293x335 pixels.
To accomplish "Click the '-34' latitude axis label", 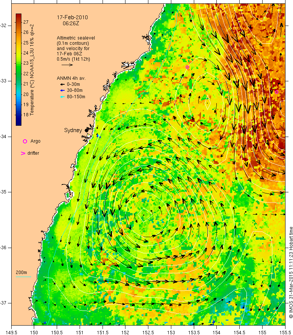I will pos(3,137).
